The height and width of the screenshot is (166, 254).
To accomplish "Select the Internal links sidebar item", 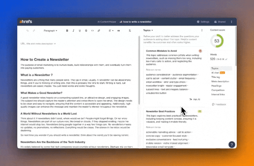I will tap(218, 94).
